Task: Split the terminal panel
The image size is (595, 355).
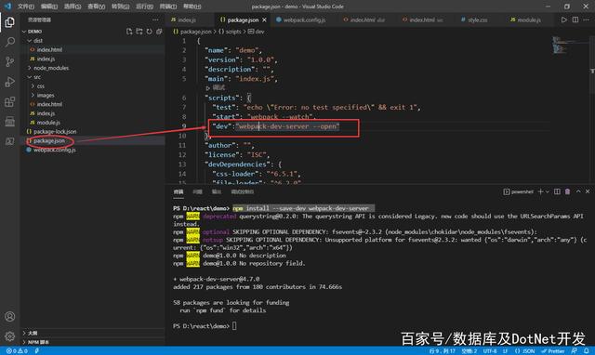Action: click(x=557, y=192)
